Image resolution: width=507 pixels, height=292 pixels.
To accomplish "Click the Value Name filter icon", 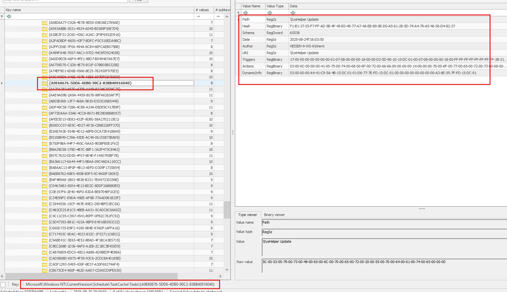I will pyautogui.click(x=245, y=13).
